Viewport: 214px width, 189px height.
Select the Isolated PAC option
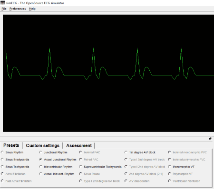pyautogui.click(x=89, y=152)
